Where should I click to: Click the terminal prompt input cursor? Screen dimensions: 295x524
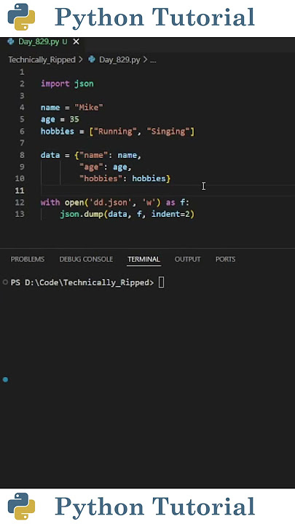click(x=161, y=282)
